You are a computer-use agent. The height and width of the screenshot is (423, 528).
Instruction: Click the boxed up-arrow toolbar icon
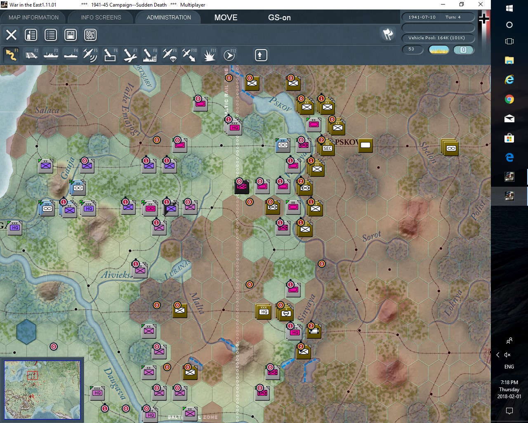coord(261,55)
